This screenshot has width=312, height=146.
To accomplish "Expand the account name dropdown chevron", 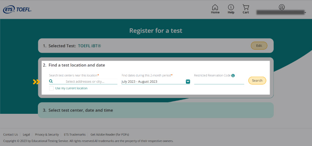I will [x=305, y=12].
